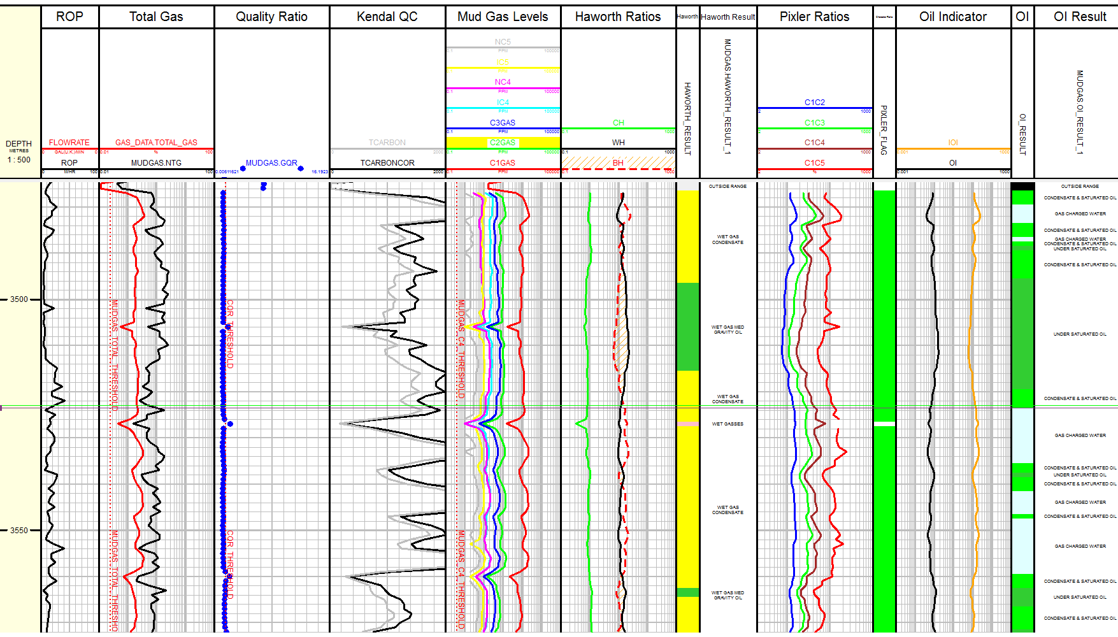Viewport: 1118px width, 637px height.
Task: Click the yellow-highlighted C2GAS curve label
Action: [x=503, y=143]
